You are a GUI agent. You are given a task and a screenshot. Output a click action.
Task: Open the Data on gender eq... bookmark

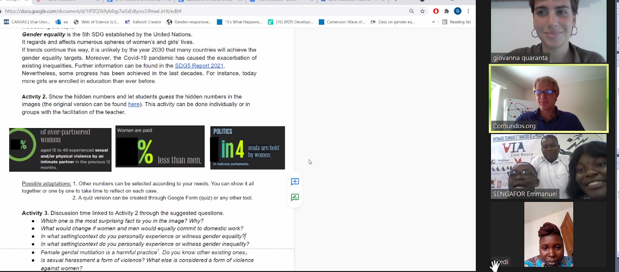click(393, 22)
